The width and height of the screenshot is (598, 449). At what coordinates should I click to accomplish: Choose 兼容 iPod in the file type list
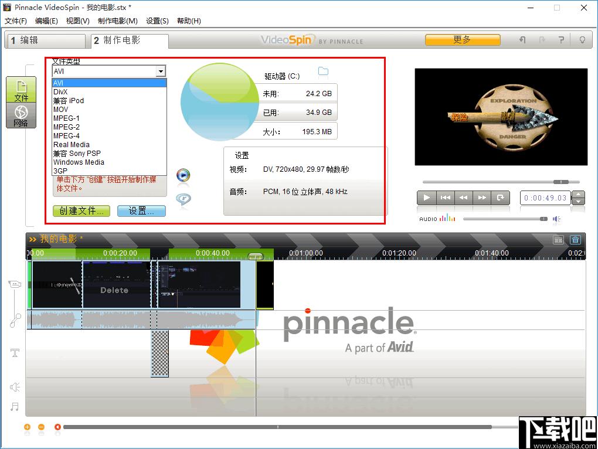(110, 101)
